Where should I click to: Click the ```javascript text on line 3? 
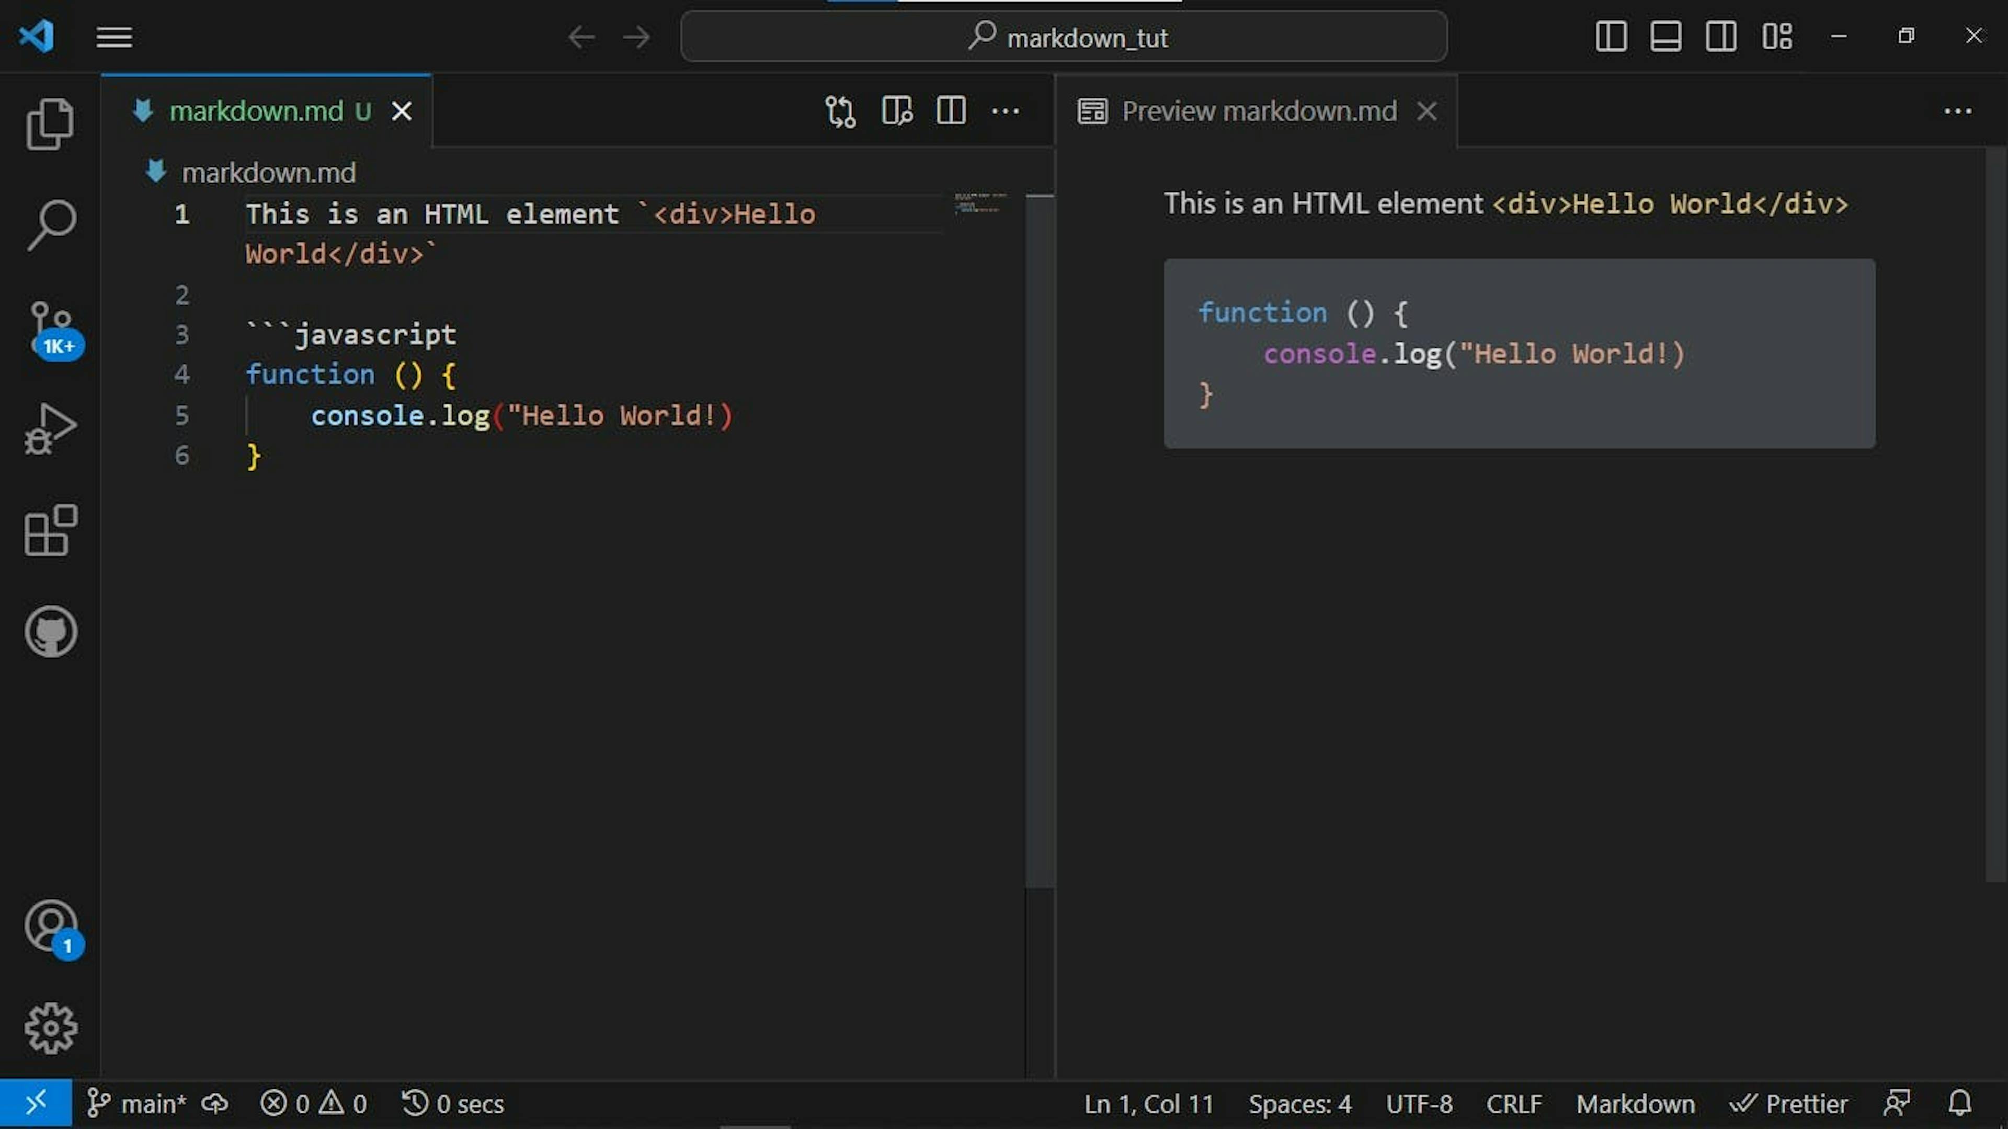click(351, 335)
